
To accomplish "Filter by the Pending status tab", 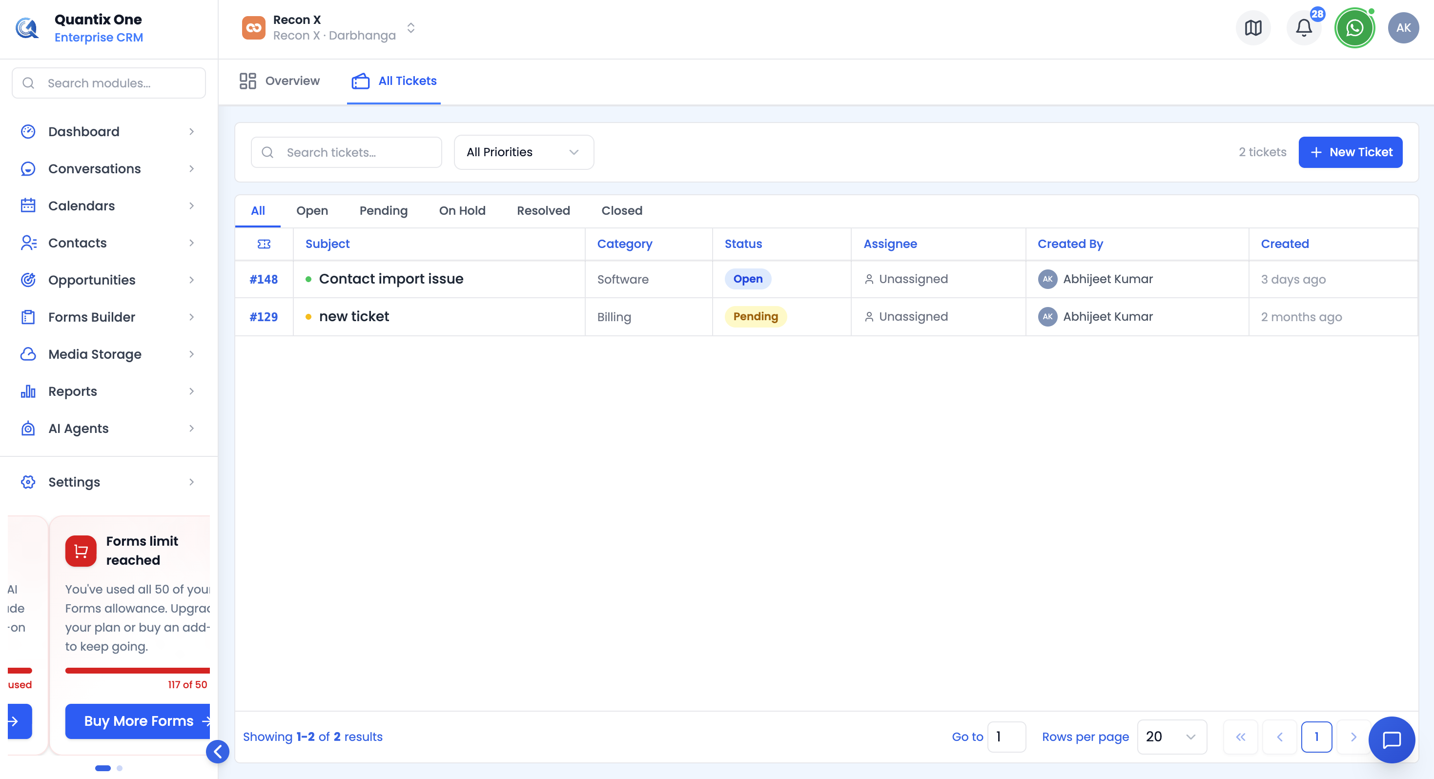I will coord(384,210).
